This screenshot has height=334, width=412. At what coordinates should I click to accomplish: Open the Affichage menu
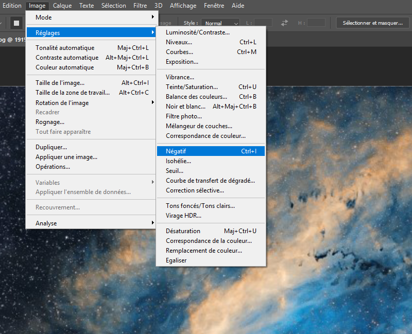[183, 6]
